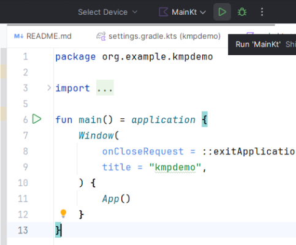
Task: Click the closing brace on line 12
Action: coord(82,214)
